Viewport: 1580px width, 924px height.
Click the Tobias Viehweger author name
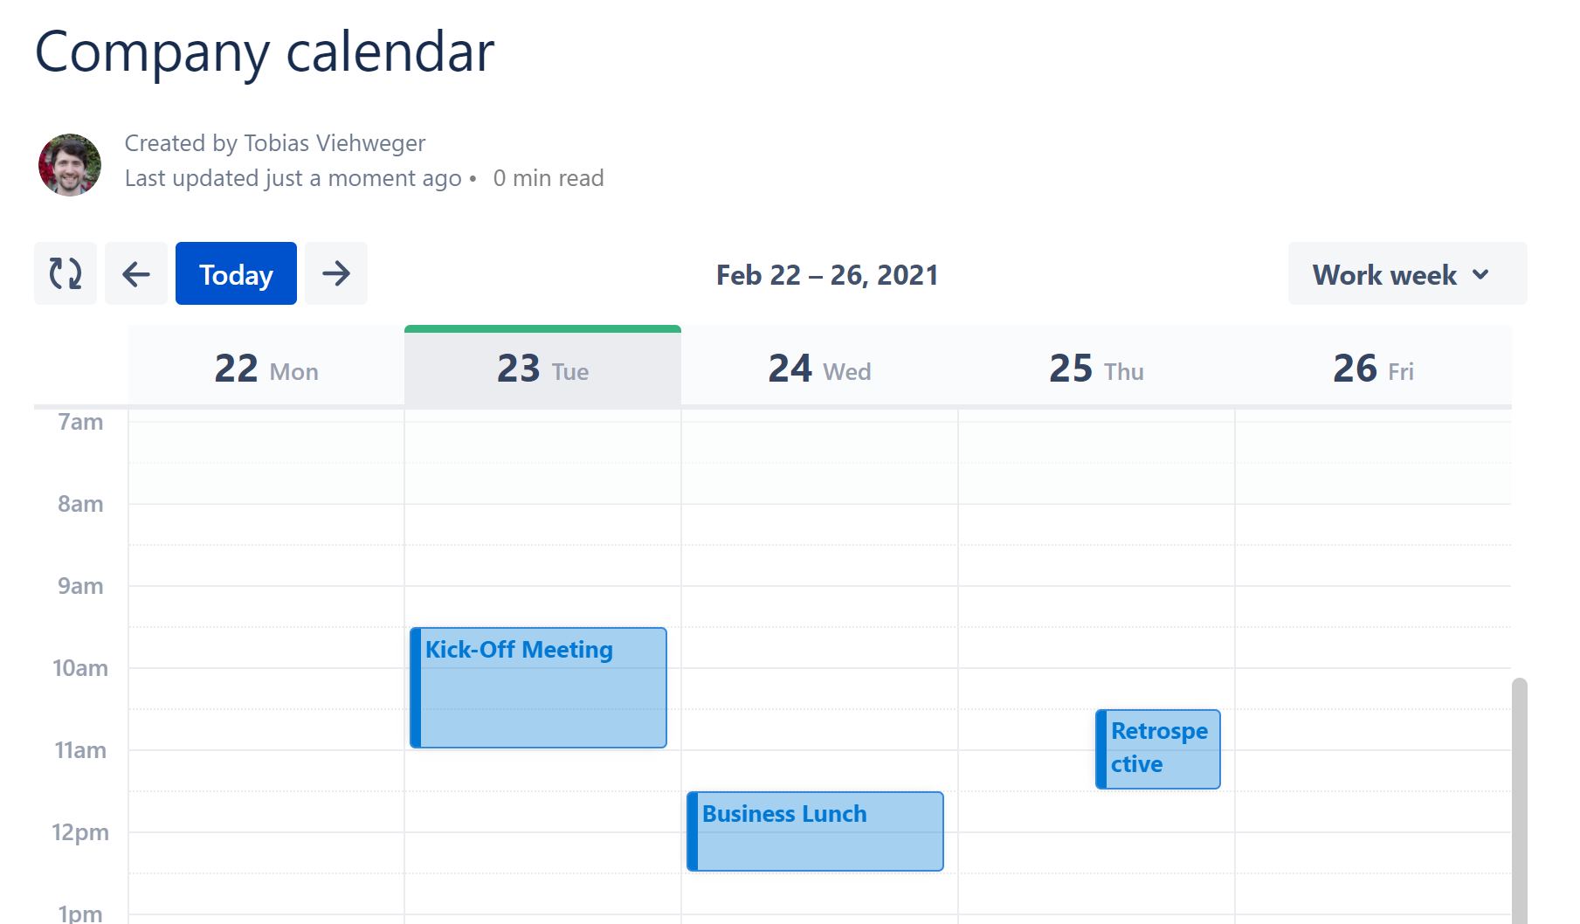(x=335, y=143)
